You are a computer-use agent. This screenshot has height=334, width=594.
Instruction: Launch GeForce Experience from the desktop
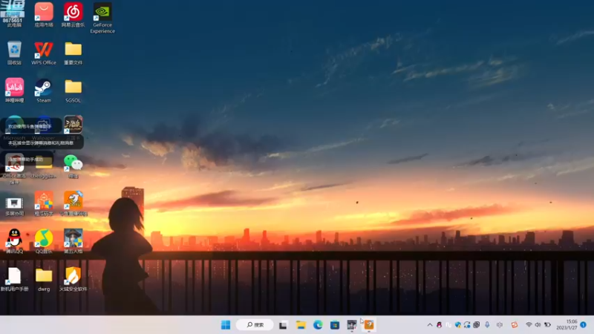[x=102, y=18]
